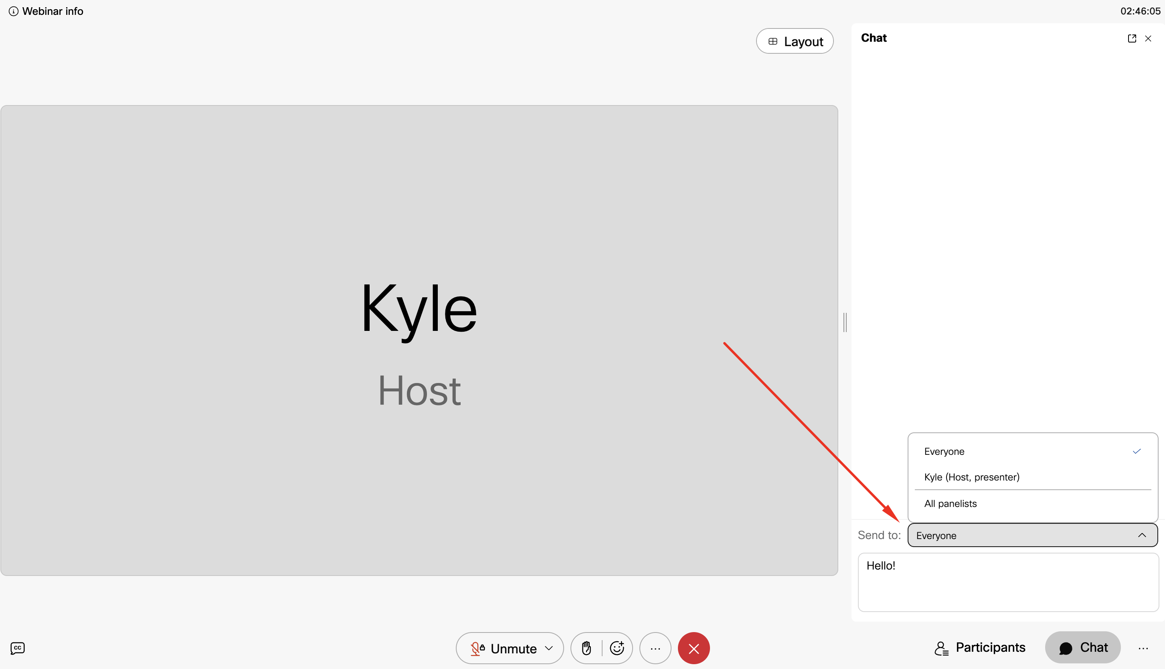Viewport: 1165px width, 669px height.
Task: Click the chat message text field
Action: (x=1008, y=582)
